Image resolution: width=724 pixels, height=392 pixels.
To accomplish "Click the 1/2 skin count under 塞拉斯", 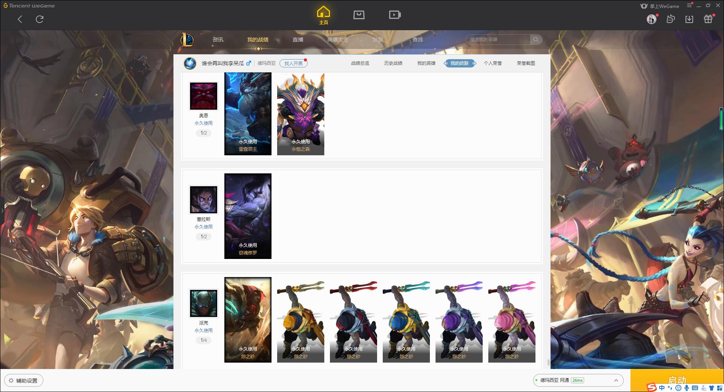I will pos(204,237).
